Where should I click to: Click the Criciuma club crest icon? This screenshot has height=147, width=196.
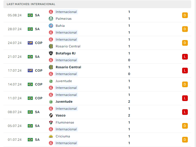[51, 136]
